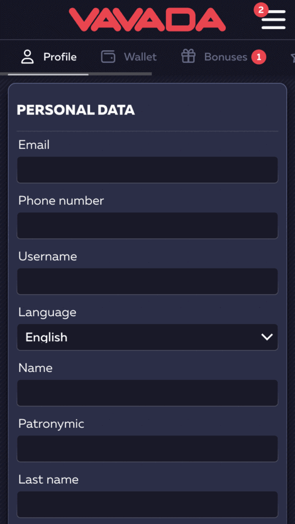Switch to the Wallet tab

(x=129, y=57)
